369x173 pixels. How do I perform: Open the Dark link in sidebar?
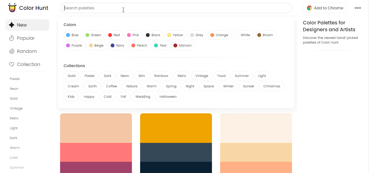click(x=14, y=138)
